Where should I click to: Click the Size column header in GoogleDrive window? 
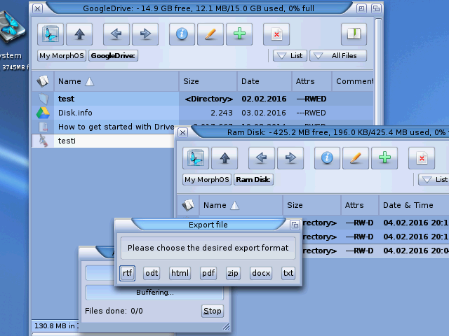point(208,81)
